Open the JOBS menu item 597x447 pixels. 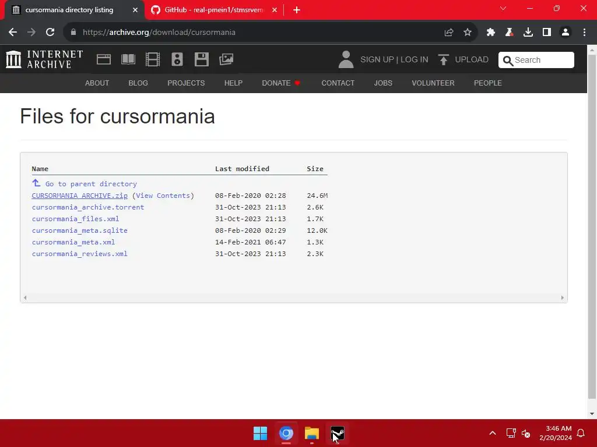(383, 83)
